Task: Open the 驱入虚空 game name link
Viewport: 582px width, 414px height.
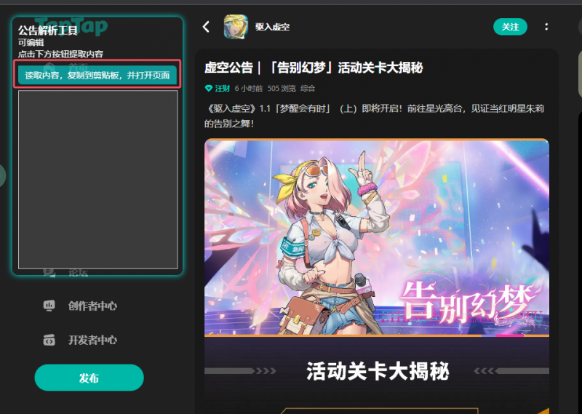Action: 272,27
